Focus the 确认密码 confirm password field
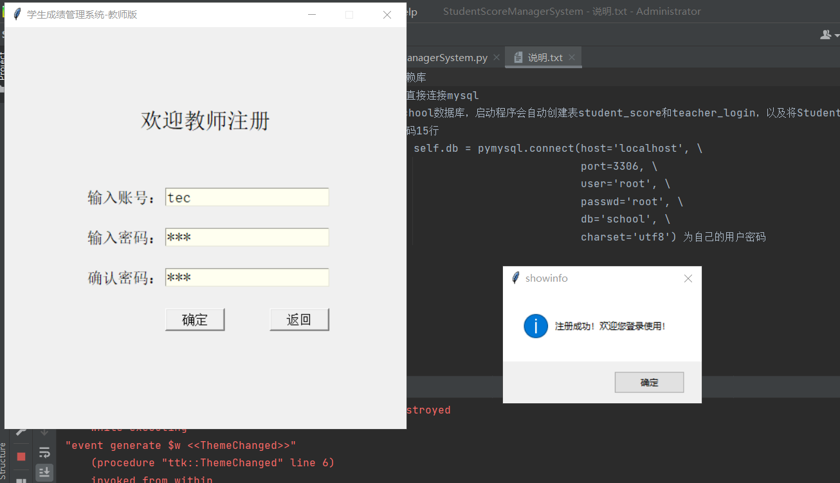 247,277
